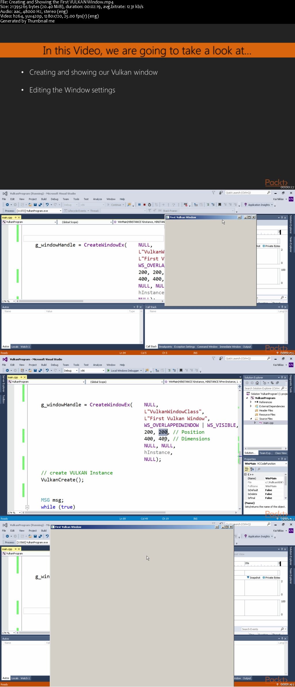Click Visual Studio logo in non-running frame title bar
The height and width of the screenshot is (687, 295).
click(5, 359)
